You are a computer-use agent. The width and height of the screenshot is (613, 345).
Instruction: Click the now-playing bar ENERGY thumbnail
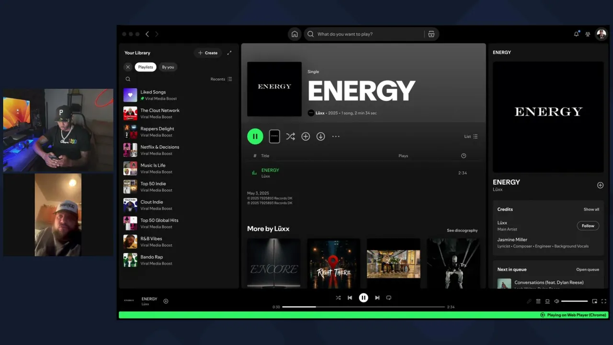click(129, 300)
